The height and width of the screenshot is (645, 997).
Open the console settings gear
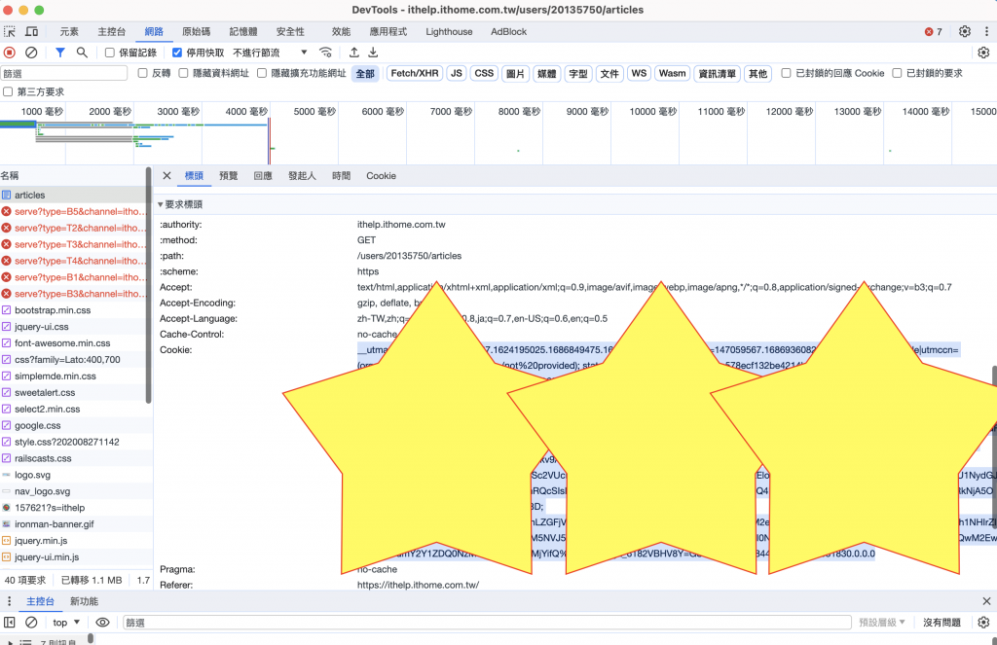[x=983, y=622]
